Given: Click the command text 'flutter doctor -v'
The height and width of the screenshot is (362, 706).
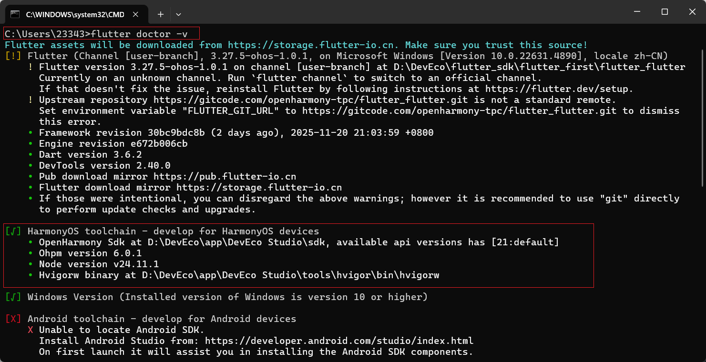Looking at the screenshot, I should coord(139,34).
